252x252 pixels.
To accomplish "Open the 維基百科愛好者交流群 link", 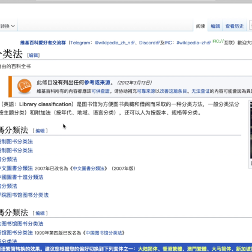I will point(43,43).
